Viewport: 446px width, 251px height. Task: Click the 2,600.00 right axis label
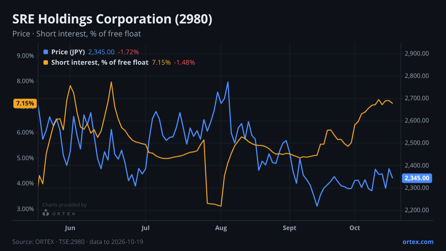click(417, 120)
